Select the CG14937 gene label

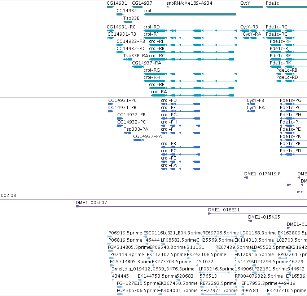[142, 3]
